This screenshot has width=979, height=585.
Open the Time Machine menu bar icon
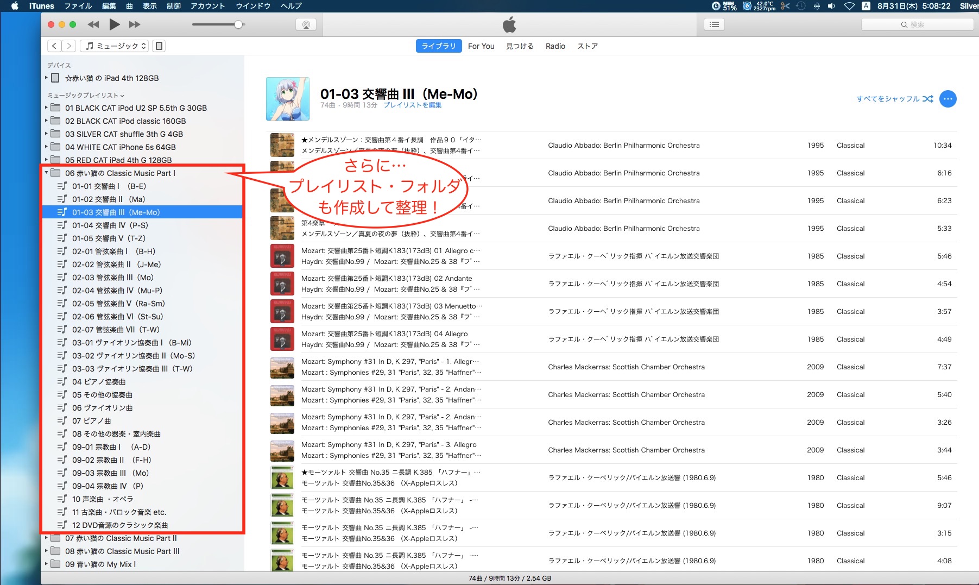click(x=801, y=6)
